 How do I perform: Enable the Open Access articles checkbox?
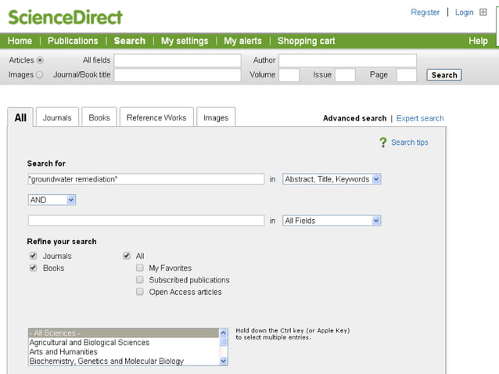pos(140,292)
